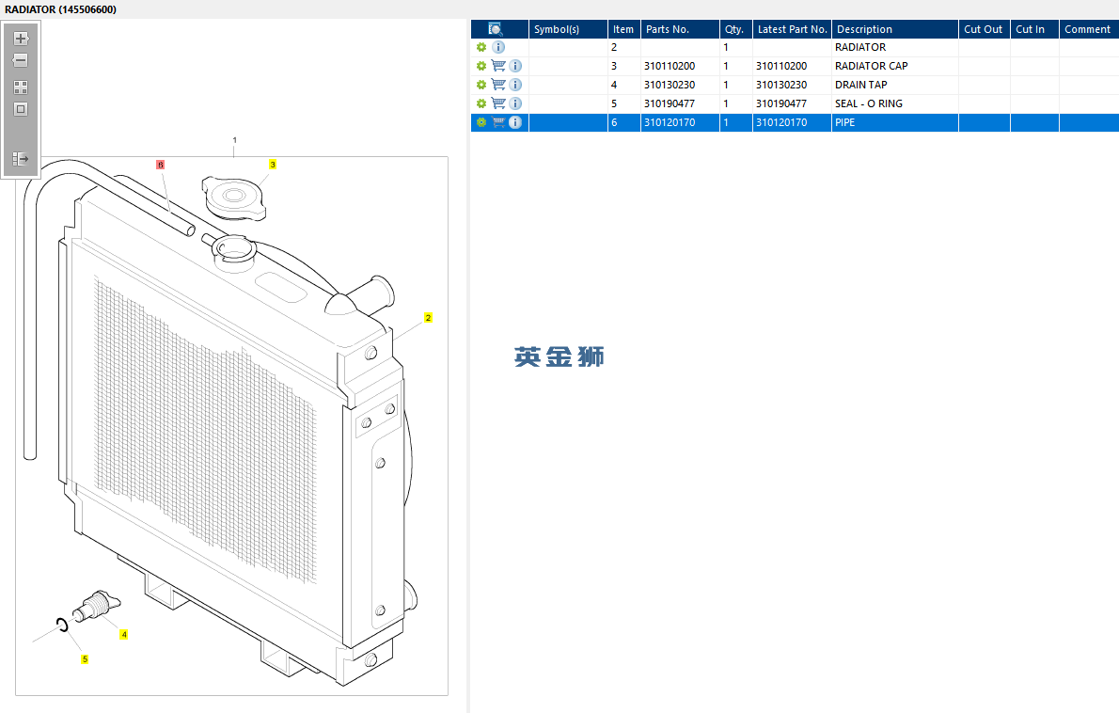Click the Qty. column header
Screen dimensions: 1119x713
(x=735, y=29)
